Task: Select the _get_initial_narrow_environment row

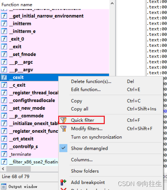Action: click(55, 16)
